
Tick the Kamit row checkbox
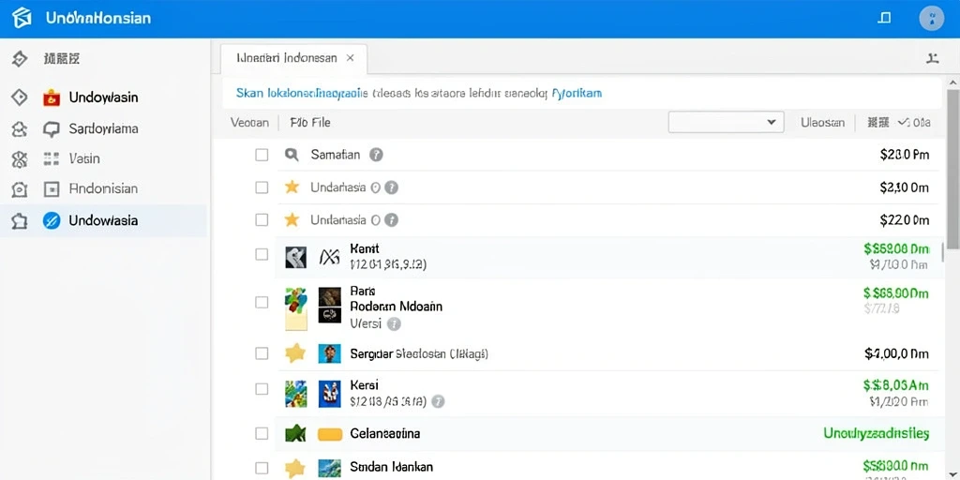click(x=262, y=254)
